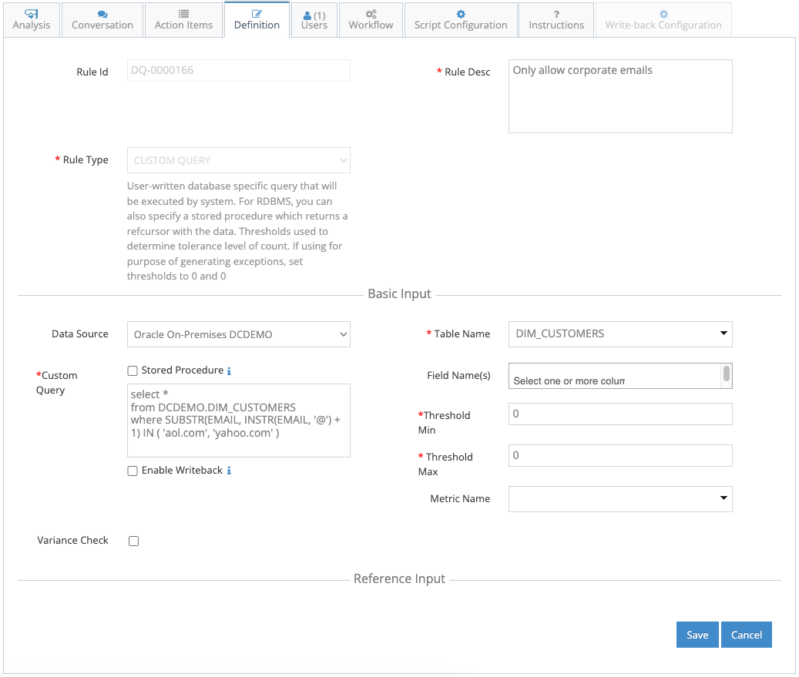Select the Definition tab
Viewport: 799px width, 677px height.
pos(257,20)
